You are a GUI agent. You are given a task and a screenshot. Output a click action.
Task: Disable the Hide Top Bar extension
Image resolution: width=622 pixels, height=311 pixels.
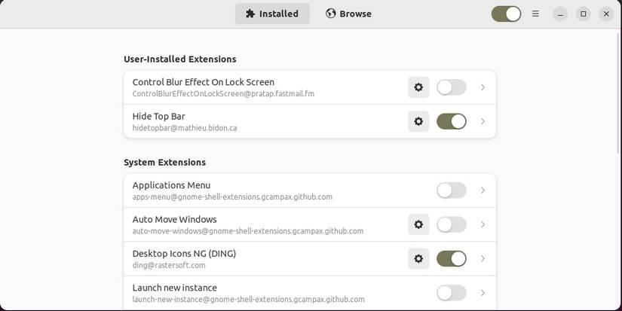point(451,121)
